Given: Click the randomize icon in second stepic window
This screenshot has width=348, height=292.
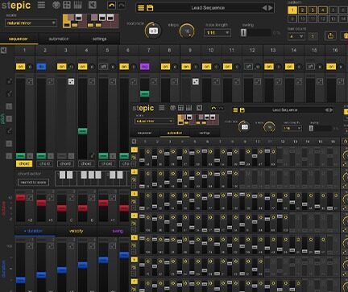Looking at the screenshot, I should click(x=199, y=108).
